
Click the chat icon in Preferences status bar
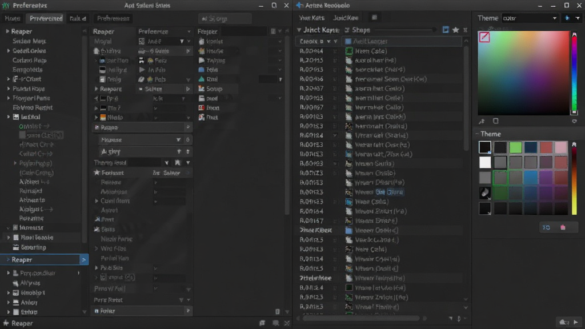[x=275, y=323]
